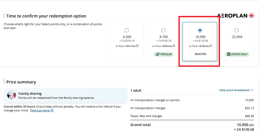Click the Aeroplan maple leaf logo
The width and height of the screenshot is (260, 134).
pos(251,16)
